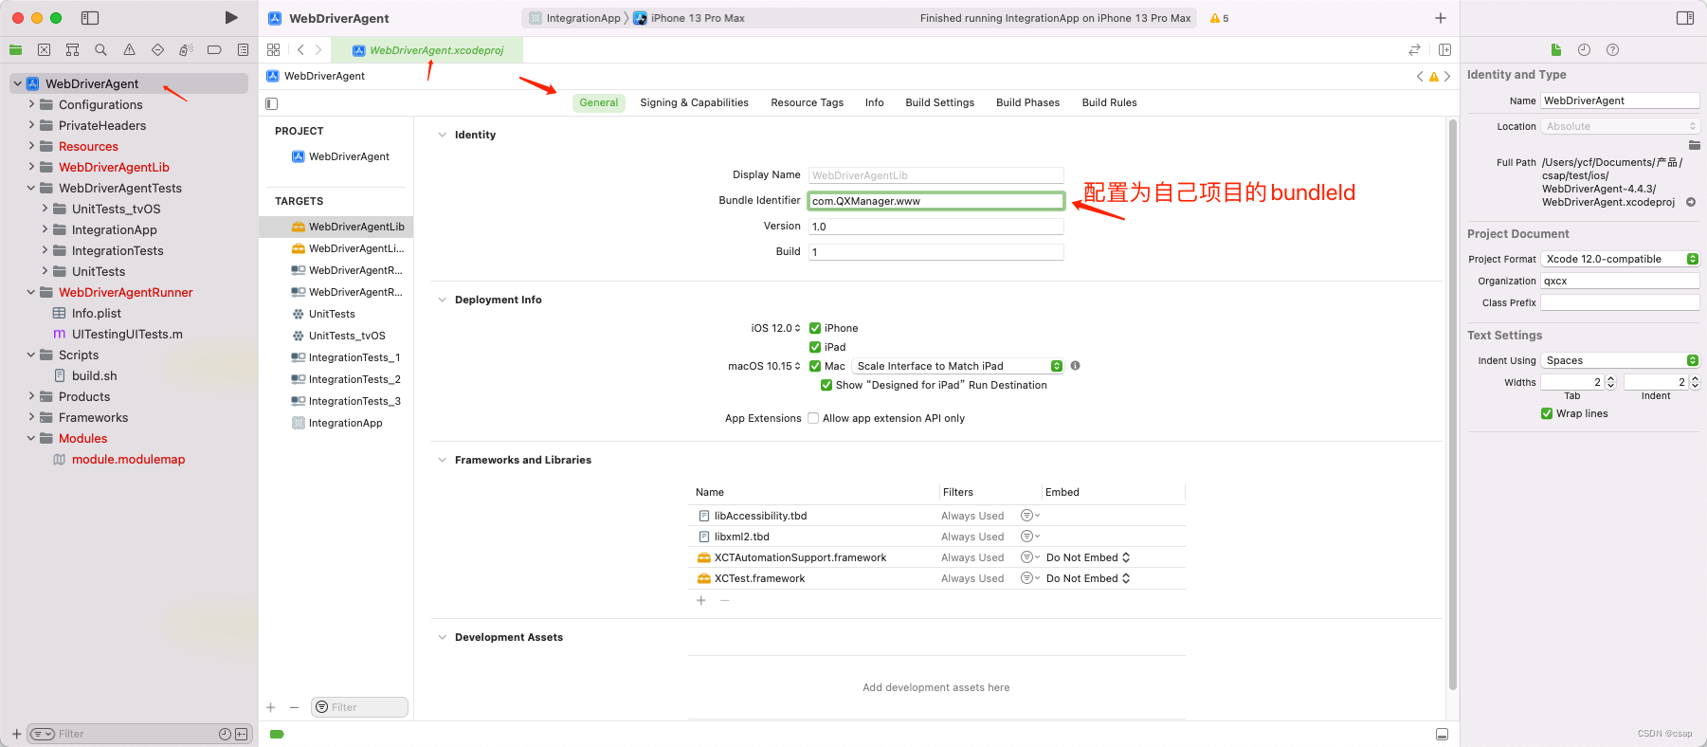Add a framework with plus button
The image size is (1707, 747).
[701, 600]
